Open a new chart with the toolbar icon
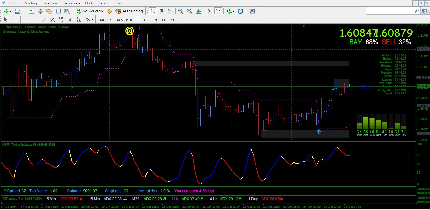430x210 pixels. pyautogui.click(x=5, y=11)
